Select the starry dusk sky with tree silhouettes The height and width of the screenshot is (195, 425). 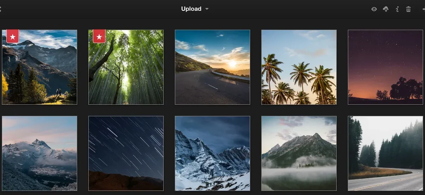[385, 67]
